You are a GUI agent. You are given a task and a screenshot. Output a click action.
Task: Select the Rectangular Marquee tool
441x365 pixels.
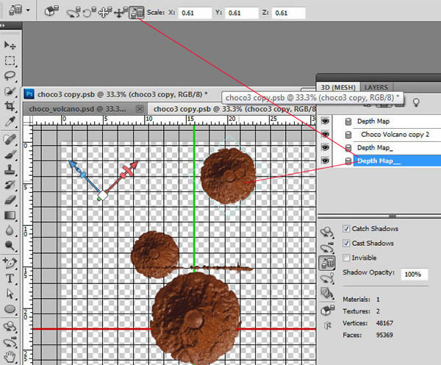tap(10, 60)
